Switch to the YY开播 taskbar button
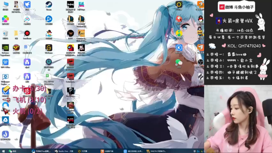The height and width of the screenshot is (153, 272). coord(83,151)
